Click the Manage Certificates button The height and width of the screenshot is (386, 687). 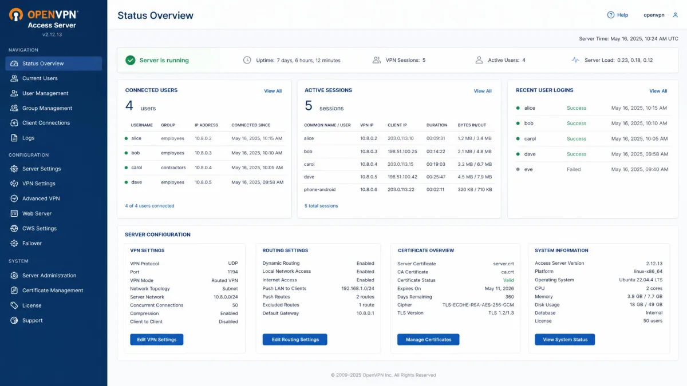click(x=428, y=340)
